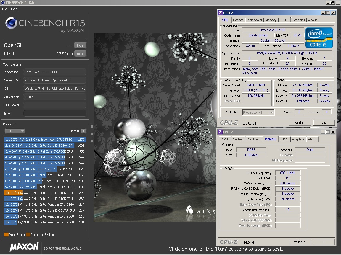The image size is (341, 255).
Task: Select ranking row 15 Pentium G860 at 3.00 GHz
Action: pyautogui.click(x=45, y=222)
